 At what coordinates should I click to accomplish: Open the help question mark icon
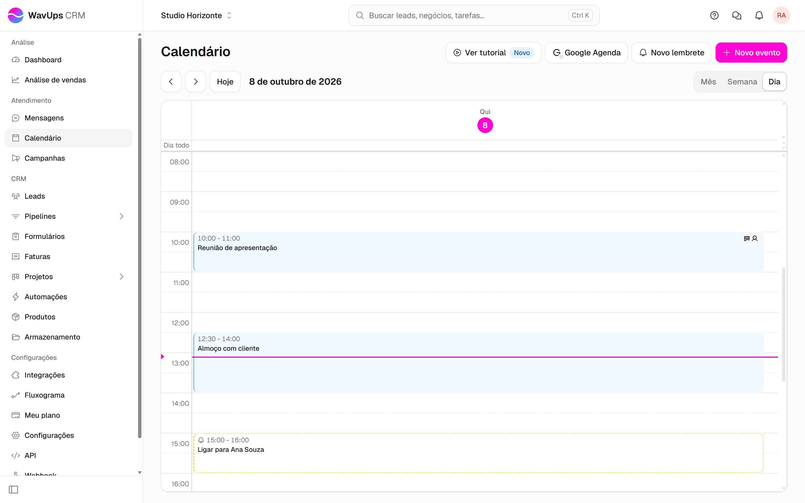coord(714,15)
